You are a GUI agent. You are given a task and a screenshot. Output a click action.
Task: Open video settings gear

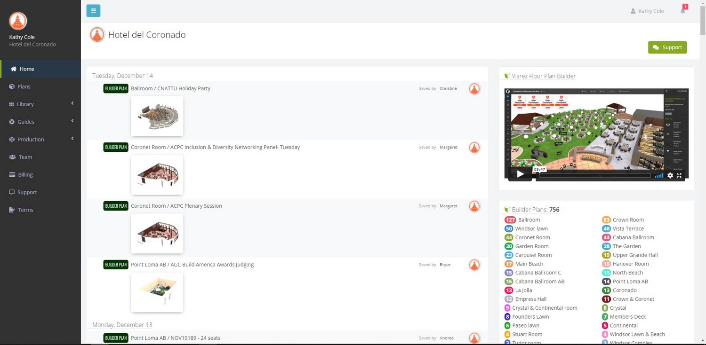tap(670, 175)
